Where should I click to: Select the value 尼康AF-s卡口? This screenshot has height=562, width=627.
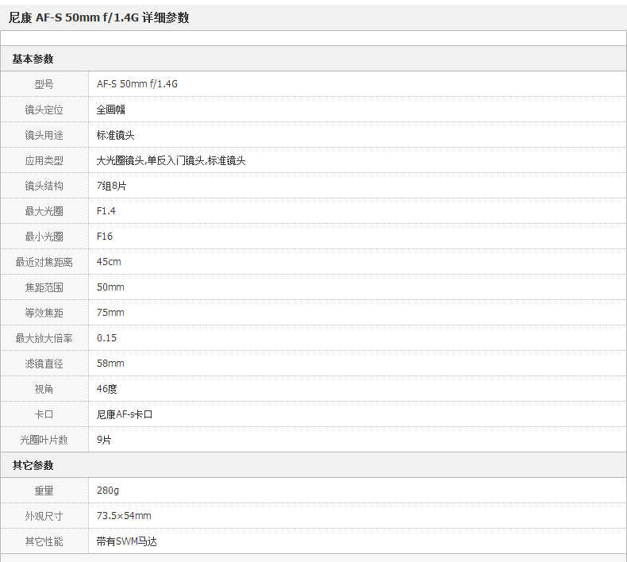click(x=125, y=414)
